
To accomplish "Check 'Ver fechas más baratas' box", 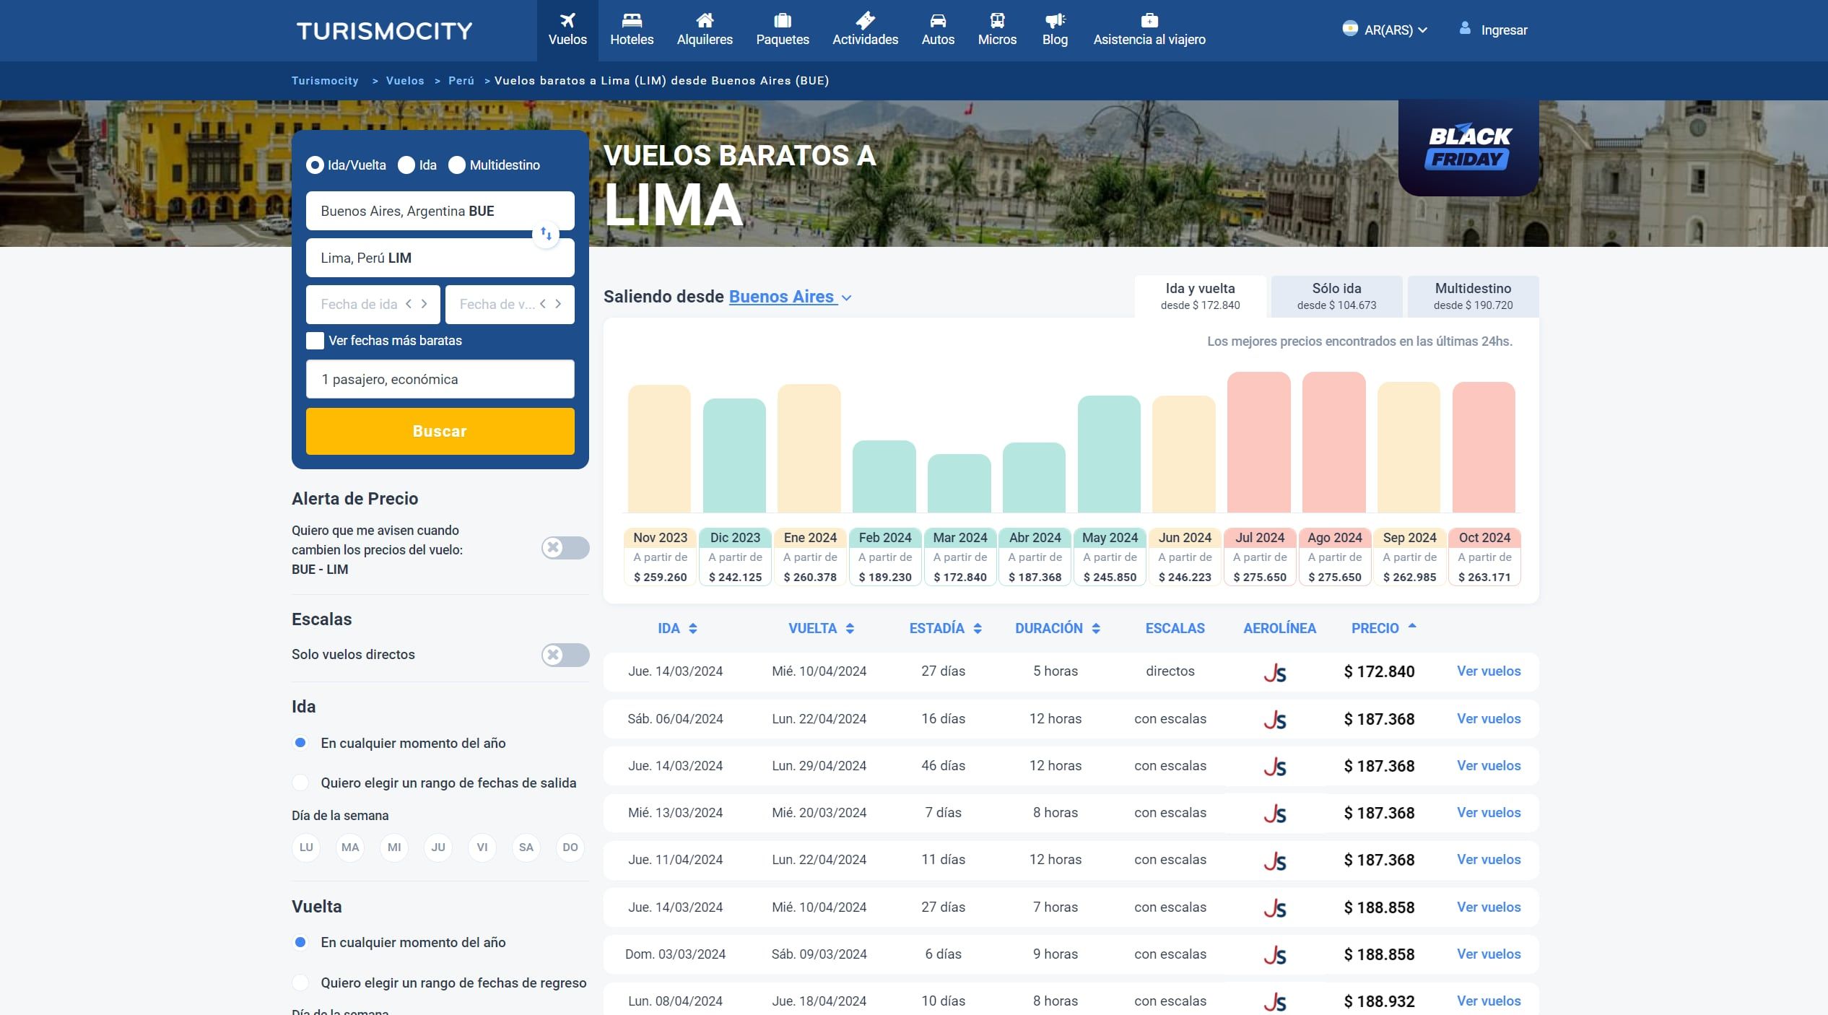I will [x=315, y=341].
